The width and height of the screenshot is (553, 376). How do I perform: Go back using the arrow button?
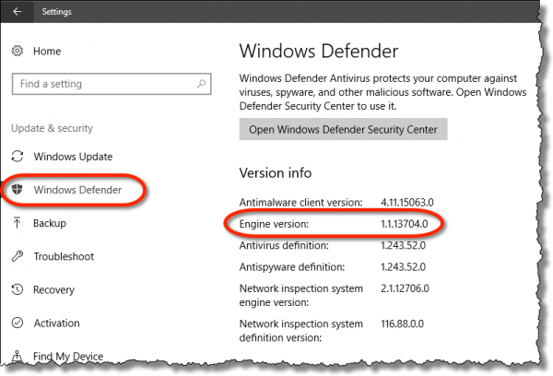tap(18, 13)
